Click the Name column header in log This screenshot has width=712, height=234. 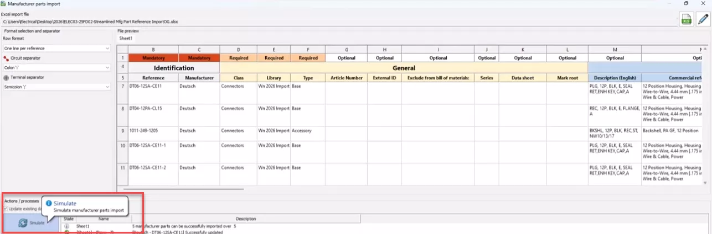click(104, 219)
